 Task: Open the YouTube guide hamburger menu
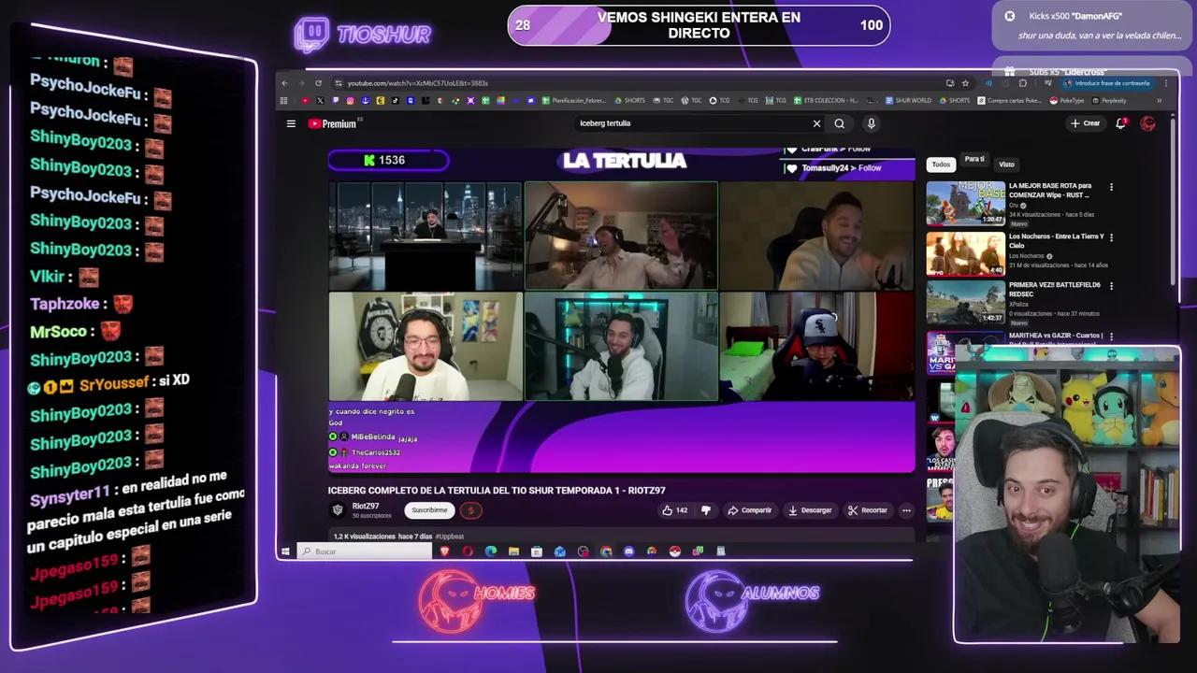pyautogui.click(x=291, y=123)
